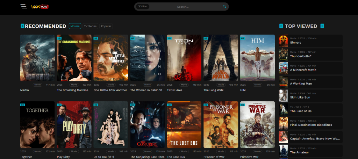Image resolution: width=358 pixels, height=159 pixels.
Task: Switch to the TV Series tab
Action: pyautogui.click(x=90, y=26)
